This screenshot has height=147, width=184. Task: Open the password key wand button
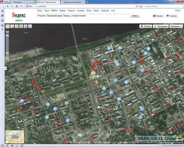[x=21, y=6]
